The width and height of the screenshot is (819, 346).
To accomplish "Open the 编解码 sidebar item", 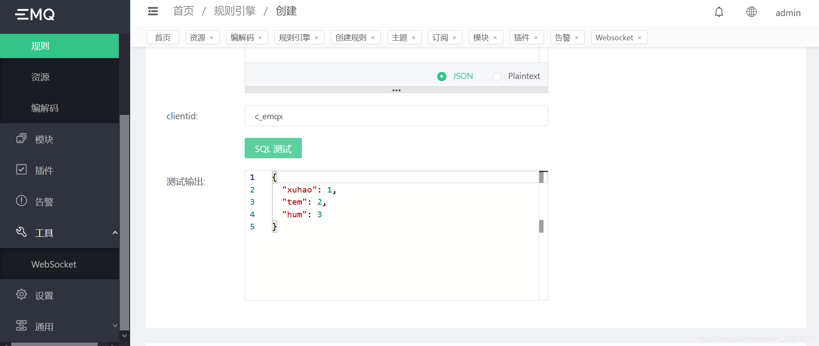I will pyautogui.click(x=59, y=108).
